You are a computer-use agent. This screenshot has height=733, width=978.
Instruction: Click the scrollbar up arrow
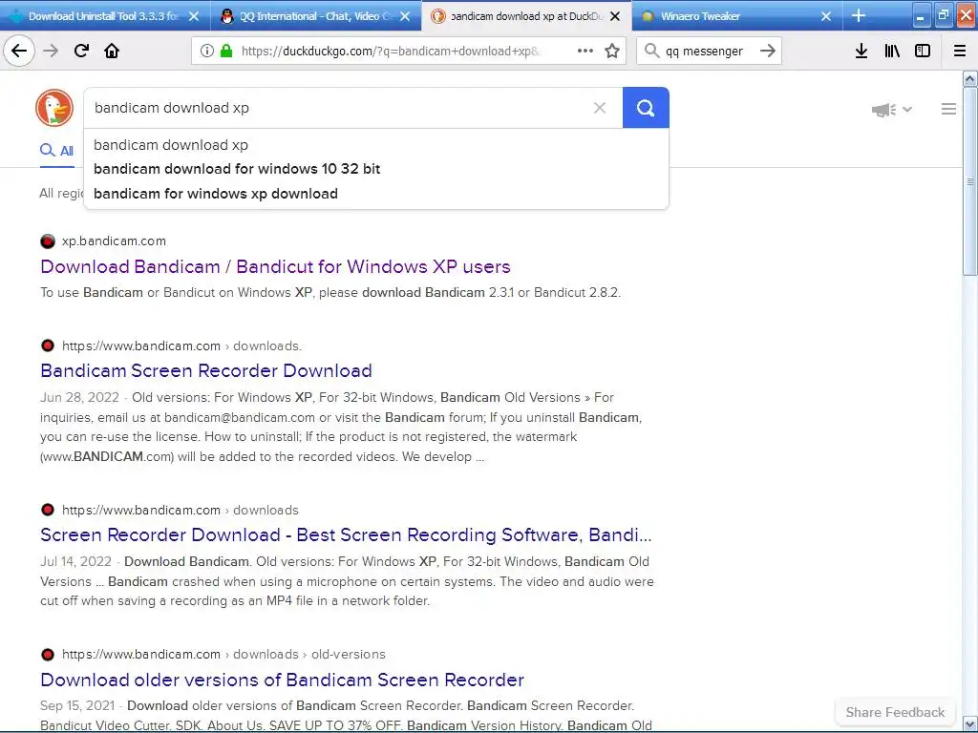(970, 79)
